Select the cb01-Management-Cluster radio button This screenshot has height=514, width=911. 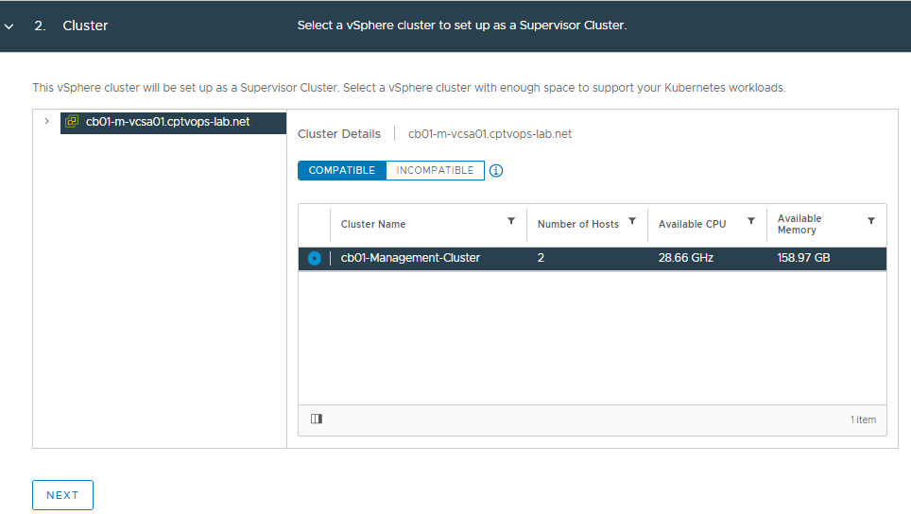coord(315,258)
